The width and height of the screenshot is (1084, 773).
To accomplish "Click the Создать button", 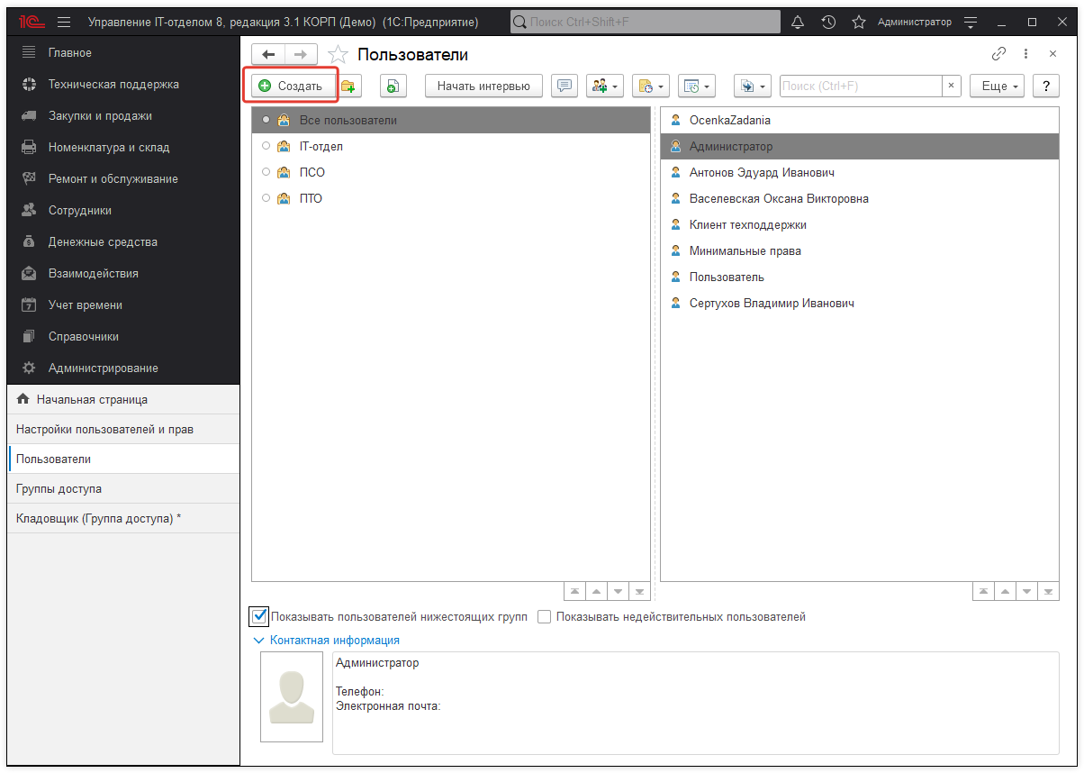I will [x=291, y=86].
